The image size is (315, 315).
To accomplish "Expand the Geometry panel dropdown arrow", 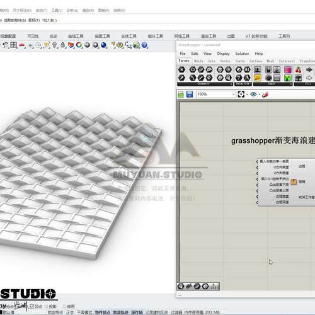I will pyautogui.click(x=231, y=84).
